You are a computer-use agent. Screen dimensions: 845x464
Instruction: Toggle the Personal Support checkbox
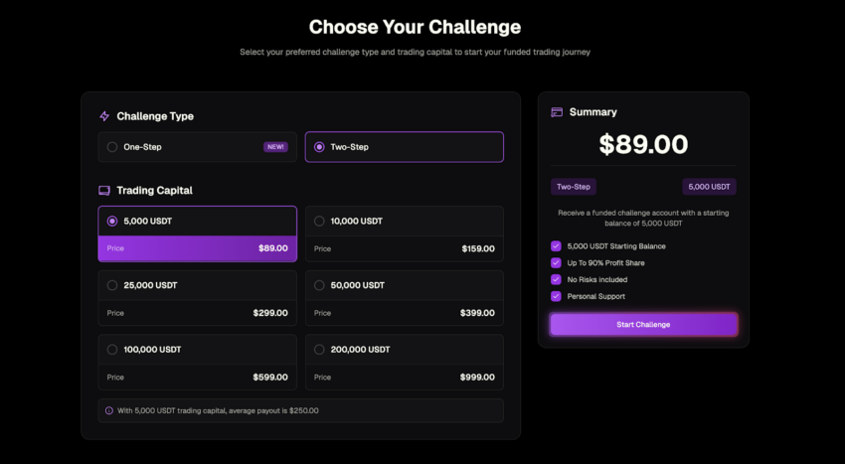[x=556, y=296]
